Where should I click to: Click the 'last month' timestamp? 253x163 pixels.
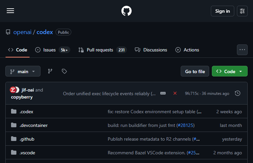231,125
